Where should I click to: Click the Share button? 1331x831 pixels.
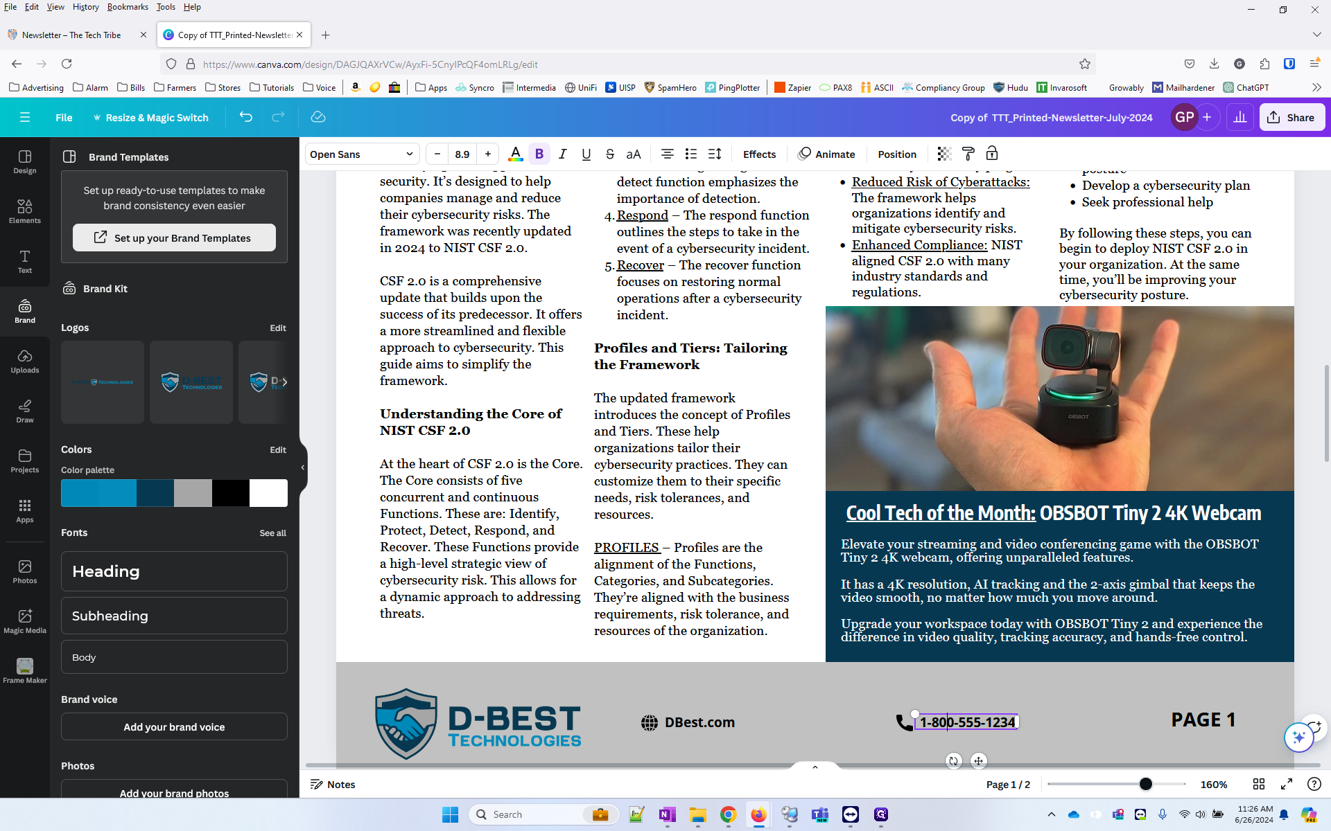1291,117
